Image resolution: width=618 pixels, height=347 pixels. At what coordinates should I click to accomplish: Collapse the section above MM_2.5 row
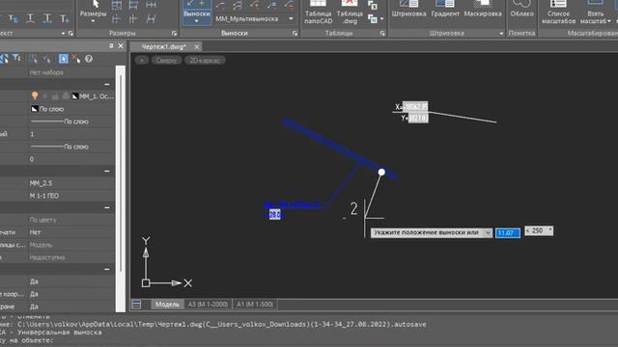(107, 172)
